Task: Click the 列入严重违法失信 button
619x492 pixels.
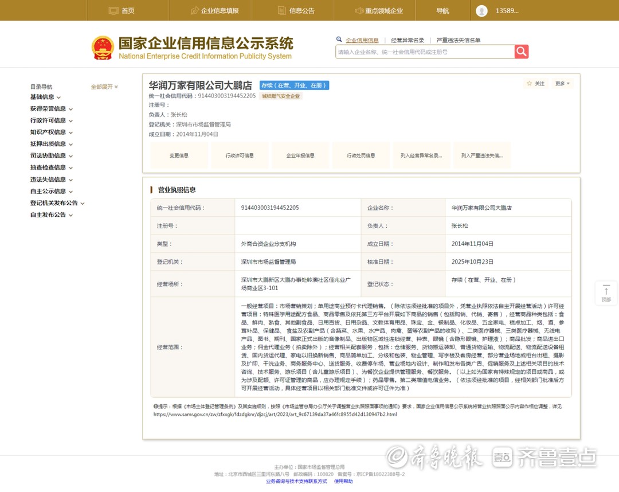Action: (x=482, y=155)
